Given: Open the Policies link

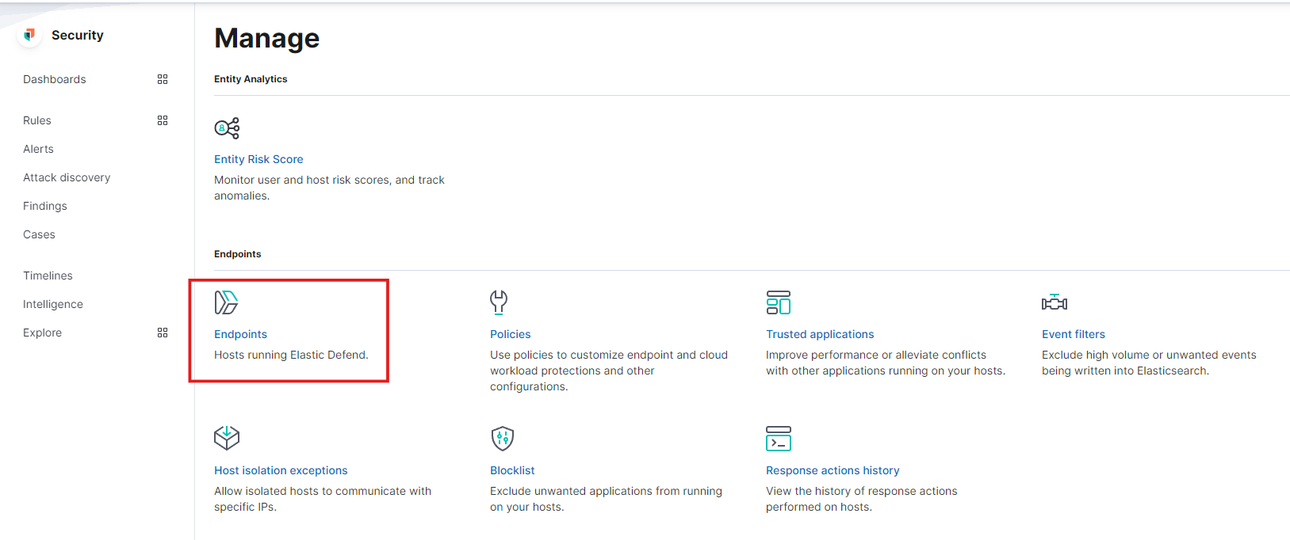Looking at the screenshot, I should coord(511,334).
